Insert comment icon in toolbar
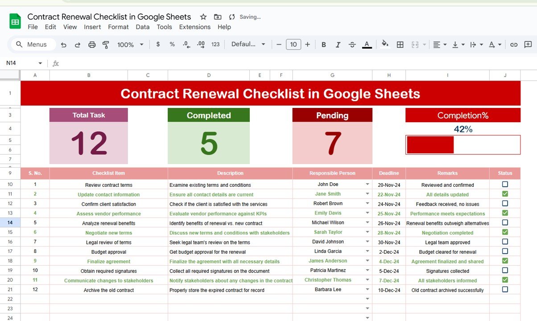 click(x=528, y=45)
